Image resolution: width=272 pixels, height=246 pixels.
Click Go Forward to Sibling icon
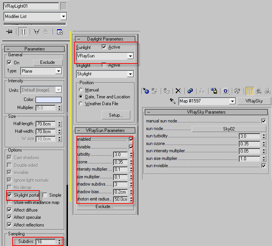tap(267, 91)
